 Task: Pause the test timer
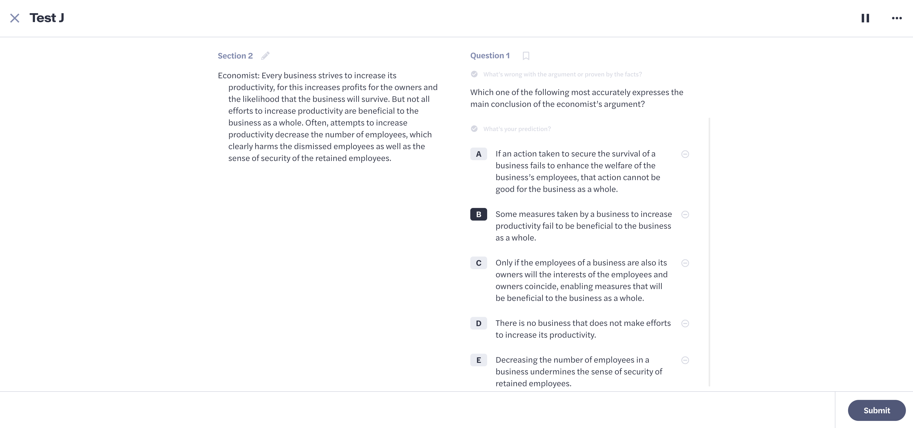pos(865,18)
